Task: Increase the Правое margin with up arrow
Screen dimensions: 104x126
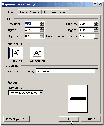Action: 96,29
